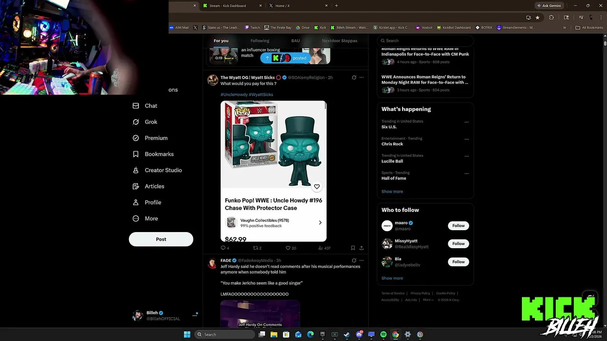
Task: Open Terms of Service link
Action: pos(393,293)
